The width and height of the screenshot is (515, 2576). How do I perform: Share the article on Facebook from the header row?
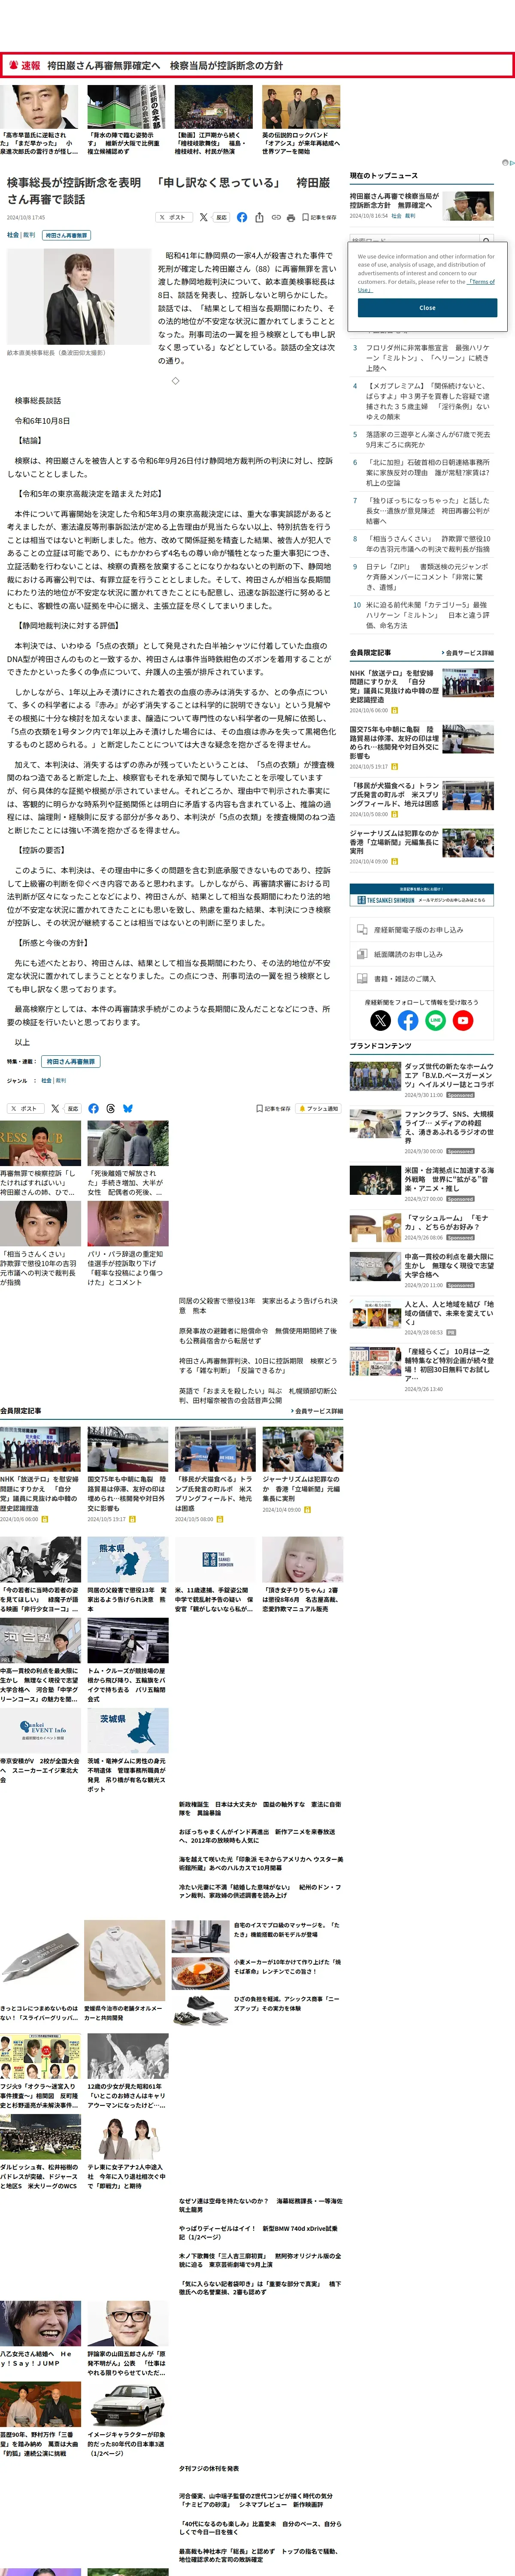[x=241, y=217]
